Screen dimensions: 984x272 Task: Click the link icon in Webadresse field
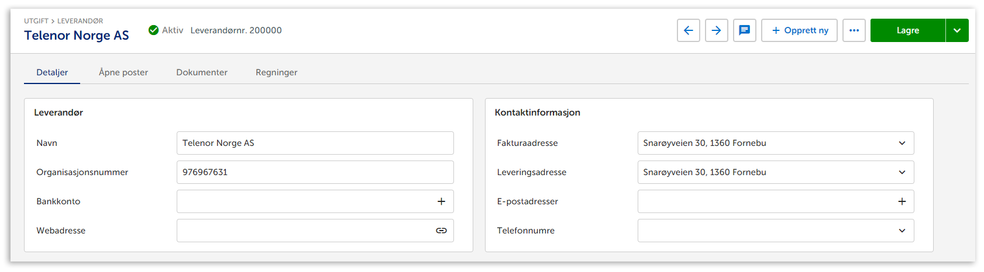(441, 231)
